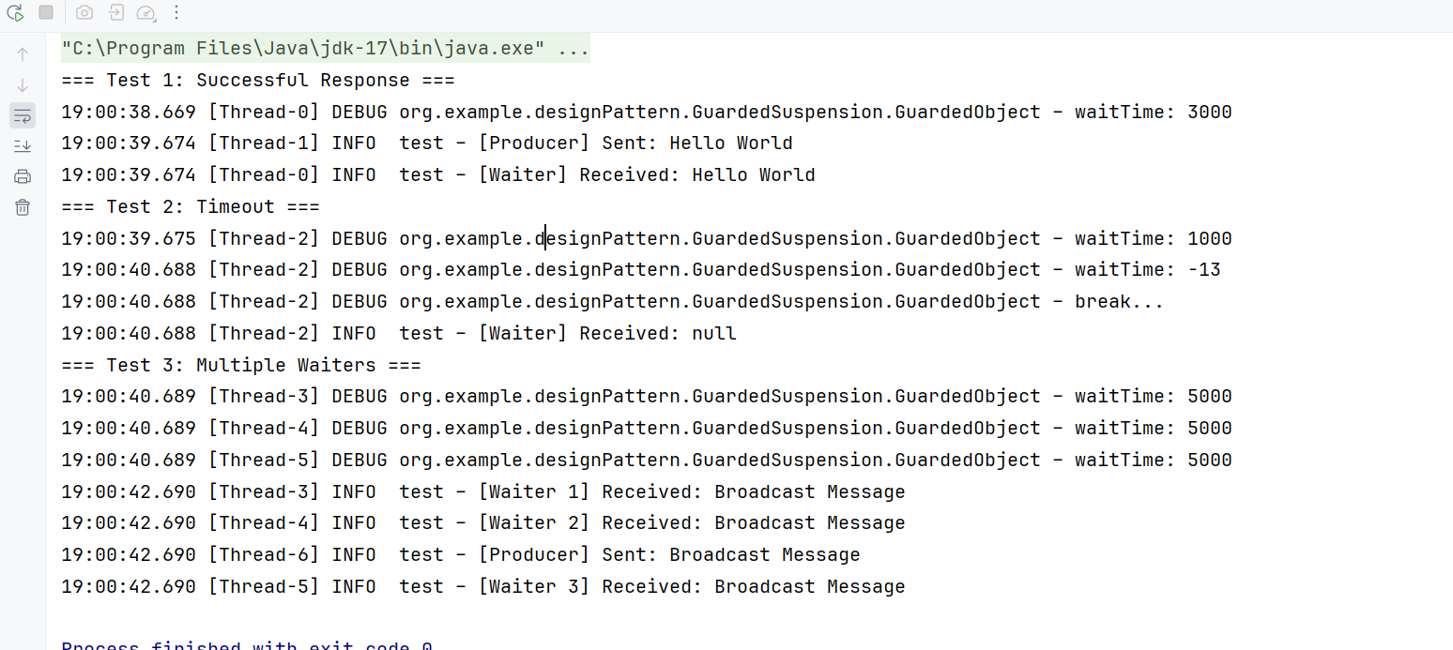Click "[Waiter 2] Received: Broadcast Message" line
1453x650 pixels.
[483, 522]
